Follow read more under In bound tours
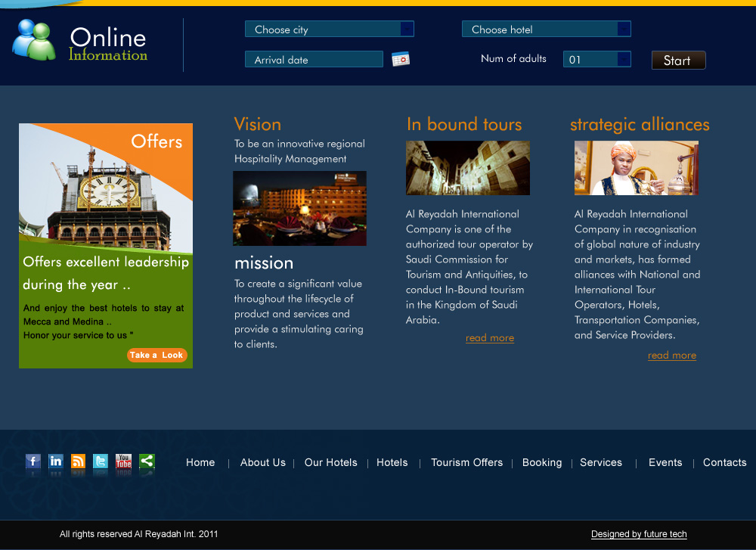The height and width of the screenshot is (550, 756). point(490,337)
